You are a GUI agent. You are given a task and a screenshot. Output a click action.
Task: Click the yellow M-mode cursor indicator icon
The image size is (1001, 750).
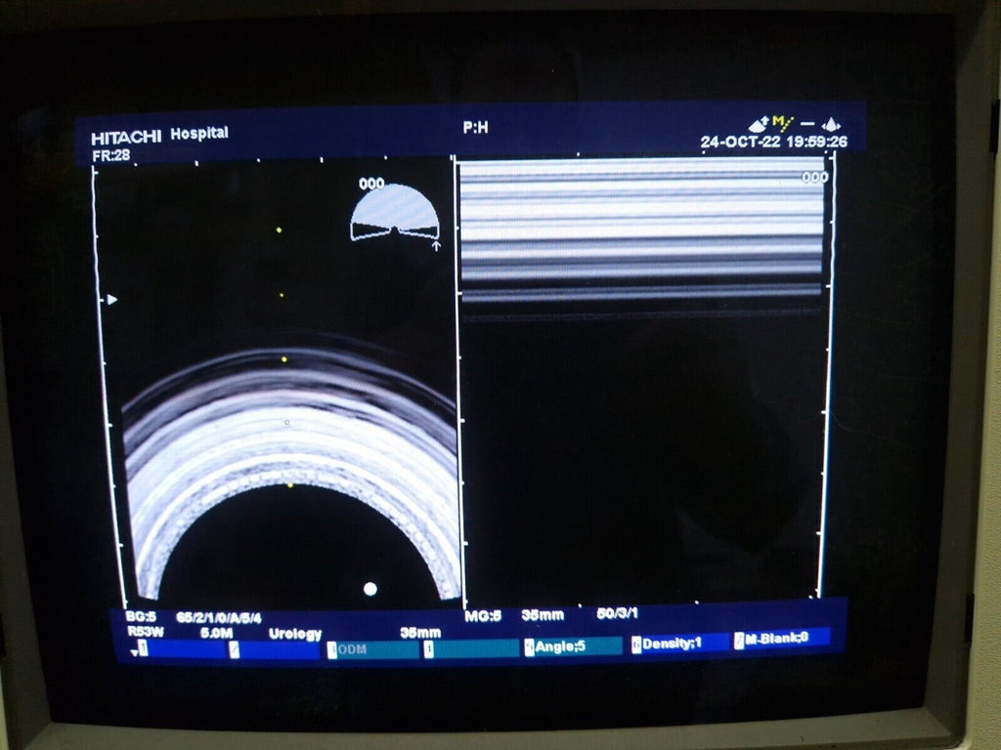pyautogui.click(x=783, y=122)
